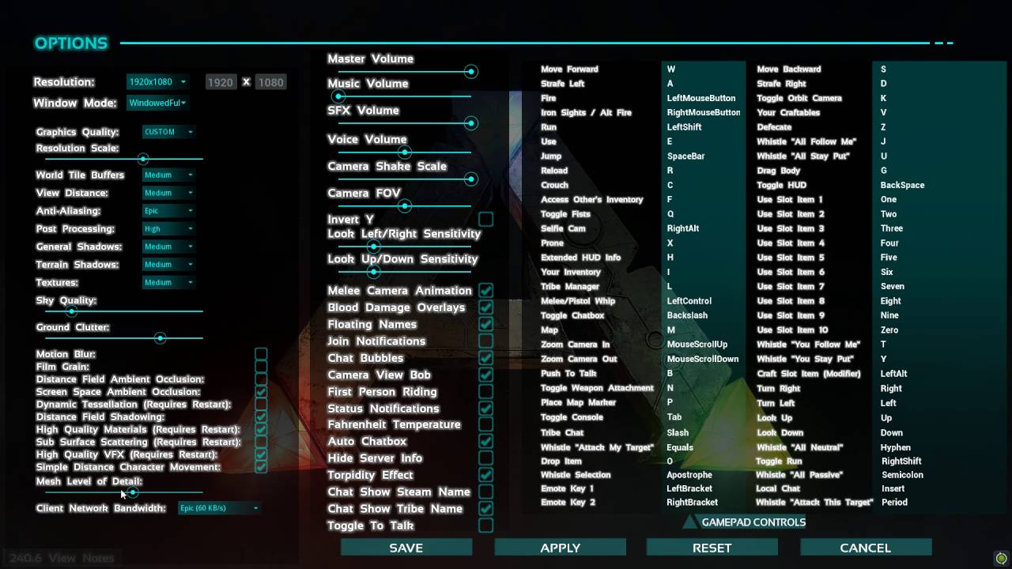Enable Fahrenheit Temperature checkbox

pos(485,424)
